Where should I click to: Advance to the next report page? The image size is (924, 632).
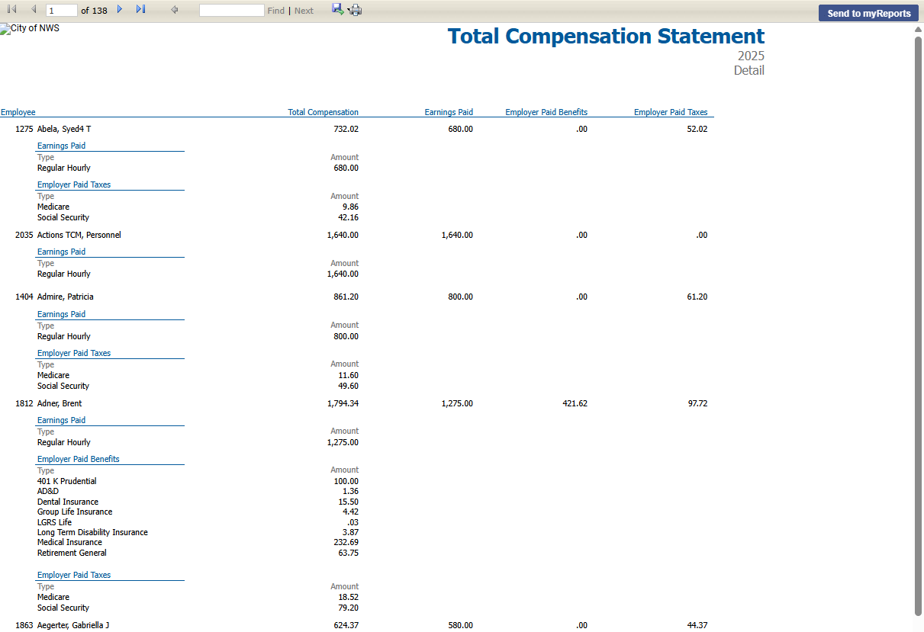(120, 10)
